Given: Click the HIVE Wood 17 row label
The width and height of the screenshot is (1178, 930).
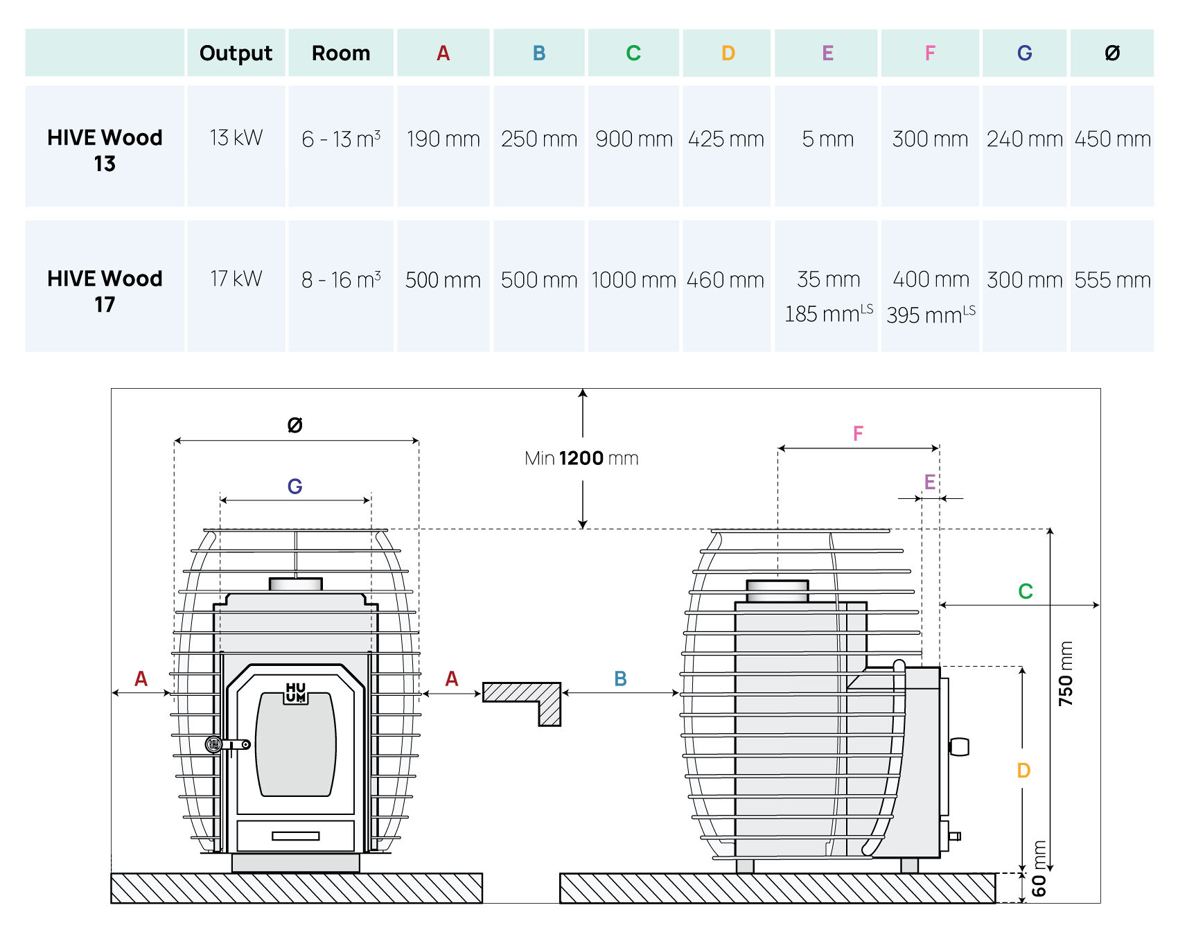Looking at the screenshot, I should tap(105, 291).
